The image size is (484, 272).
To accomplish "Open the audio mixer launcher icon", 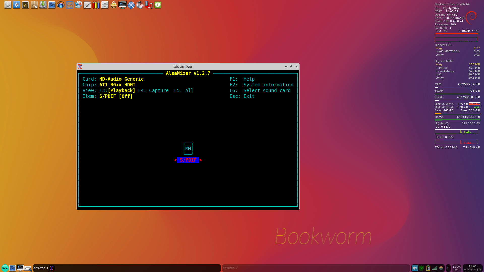I will pos(8,5).
